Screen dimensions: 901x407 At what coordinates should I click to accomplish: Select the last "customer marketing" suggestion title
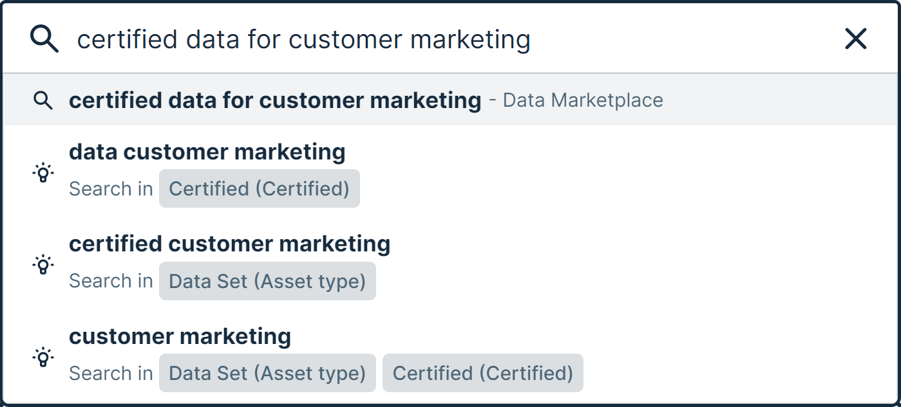coord(180,336)
